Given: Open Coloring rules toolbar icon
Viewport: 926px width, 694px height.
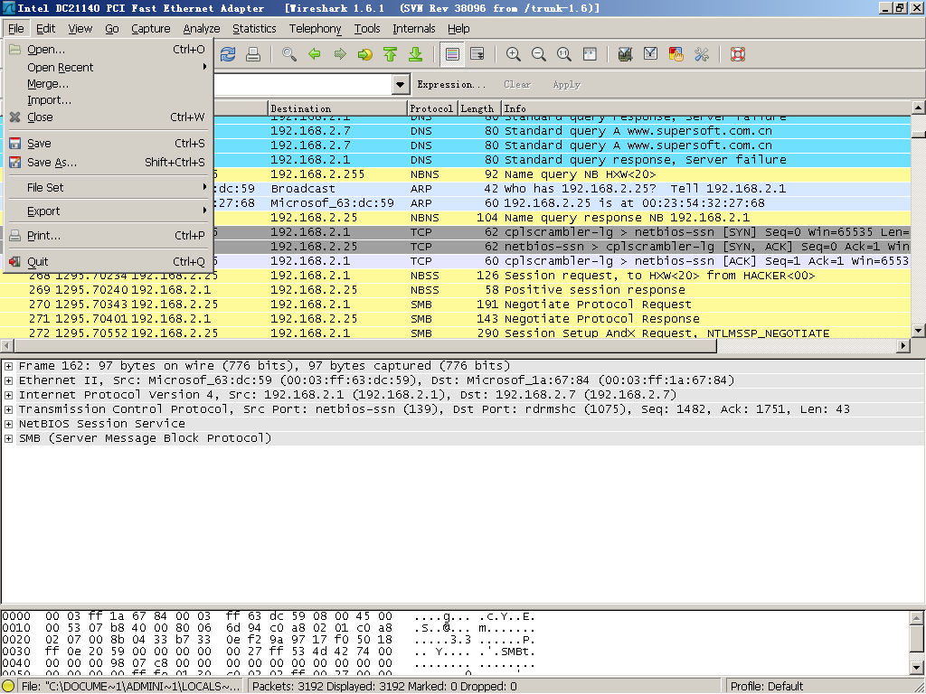Looking at the screenshot, I should tap(676, 54).
